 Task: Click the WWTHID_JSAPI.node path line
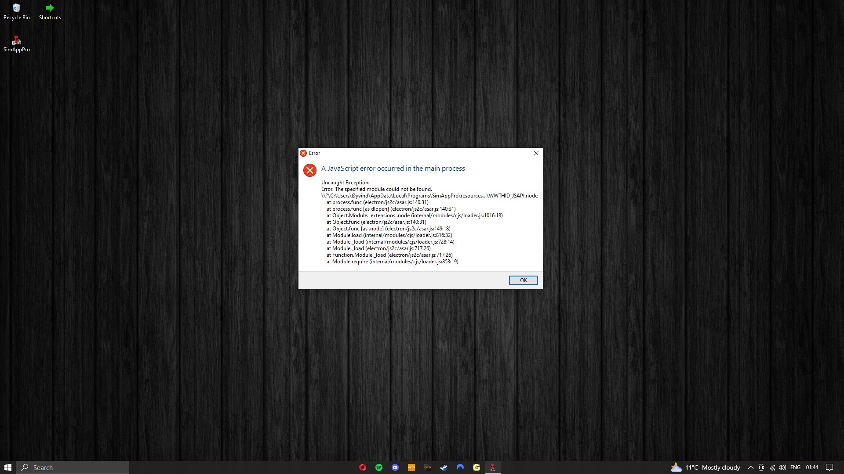pos(429,196)
